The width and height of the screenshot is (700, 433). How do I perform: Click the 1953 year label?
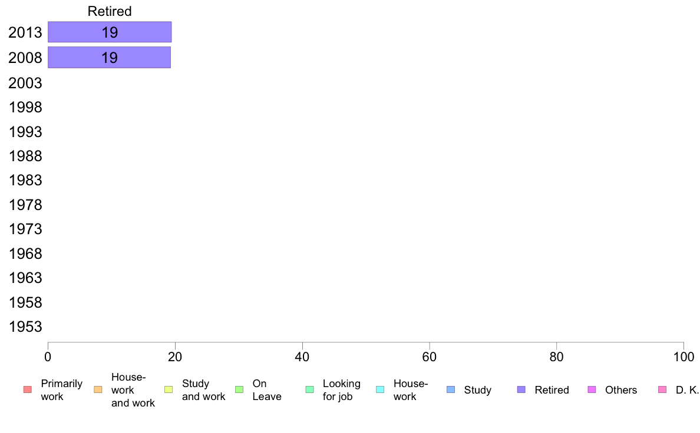[x=25, y=327]
